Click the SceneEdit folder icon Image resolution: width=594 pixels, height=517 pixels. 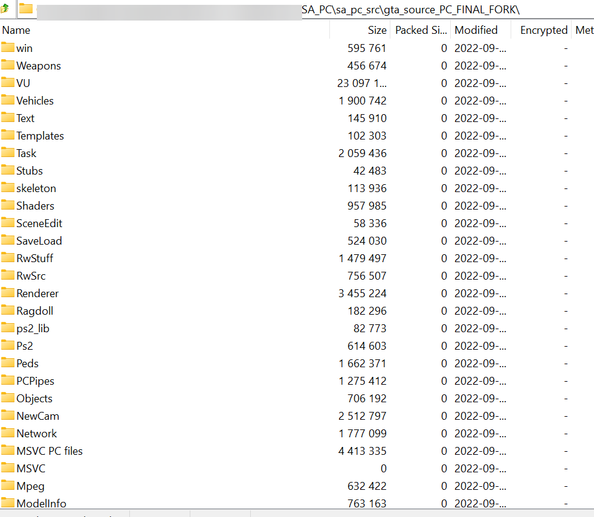click(8, 222)
